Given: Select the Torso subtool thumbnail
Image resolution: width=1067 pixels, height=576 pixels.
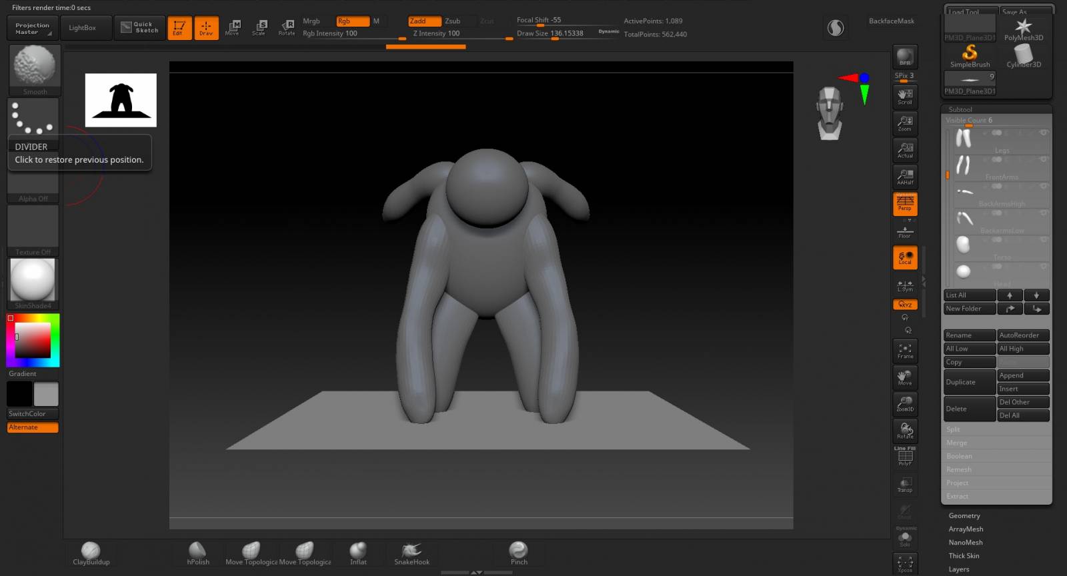Looking at the screenshot, I should point(963,245).
